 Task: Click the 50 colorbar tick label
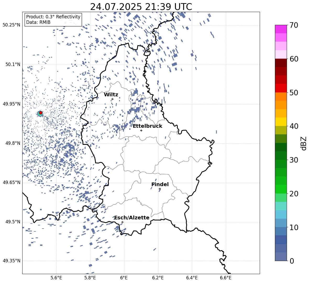(x=294, y=92)
